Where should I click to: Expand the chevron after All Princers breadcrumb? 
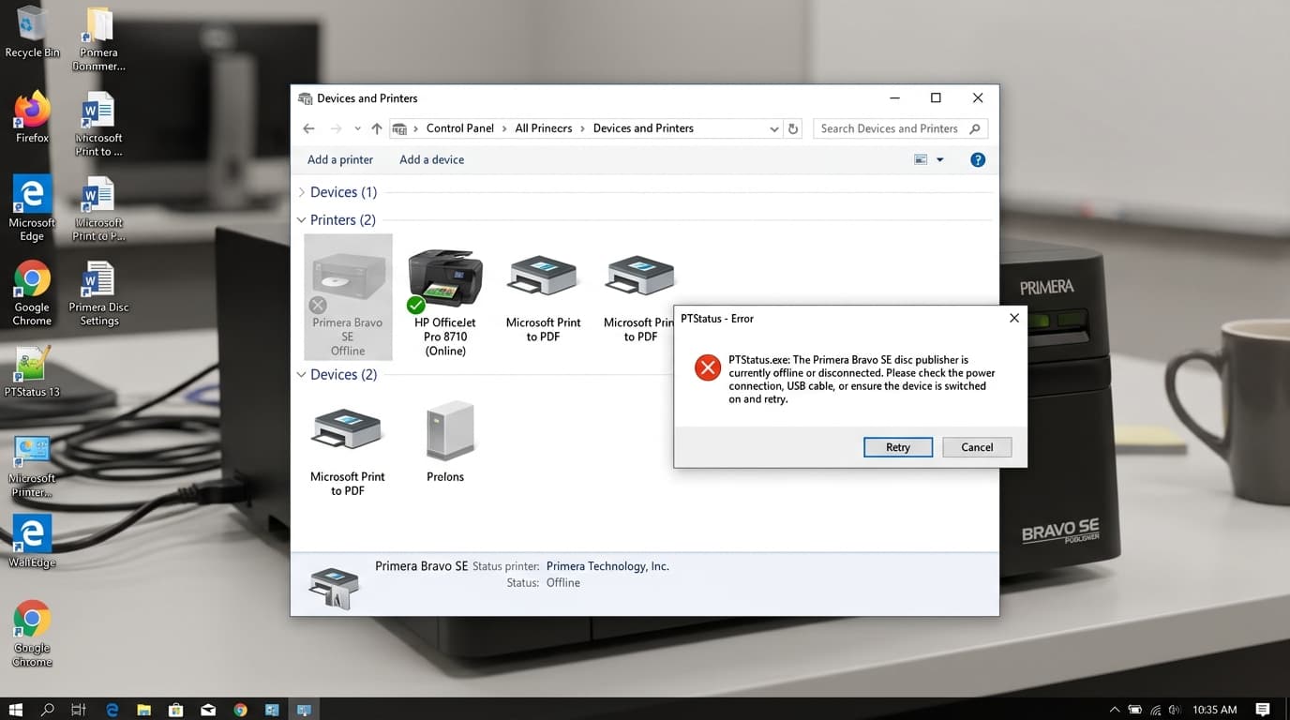[x=582, y=128]
